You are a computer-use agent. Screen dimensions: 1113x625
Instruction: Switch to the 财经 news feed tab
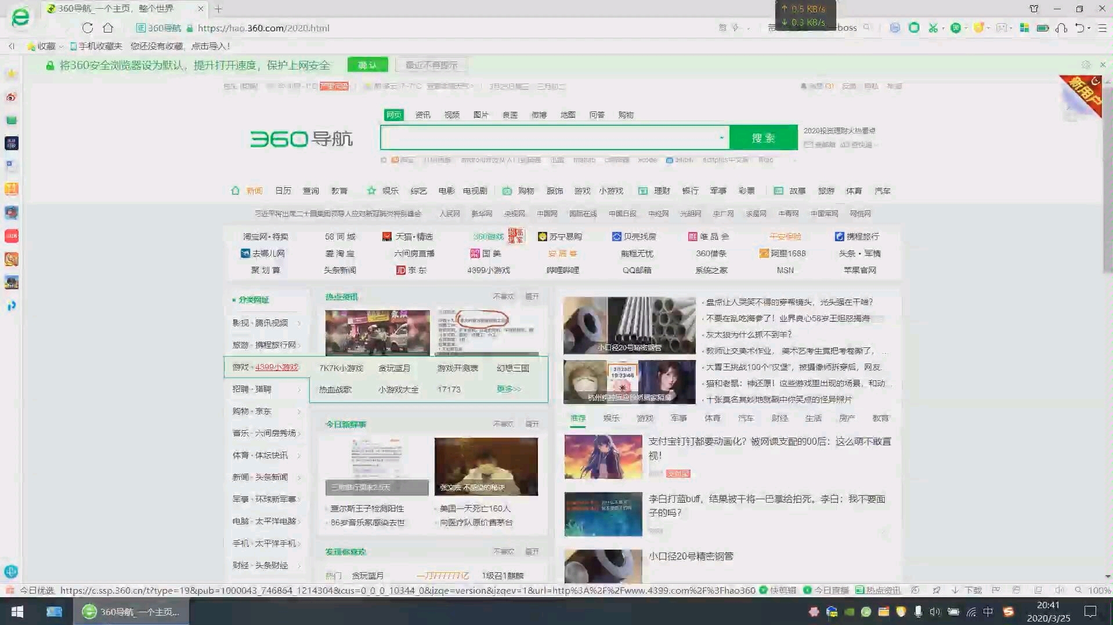click(x=780, y=418)
